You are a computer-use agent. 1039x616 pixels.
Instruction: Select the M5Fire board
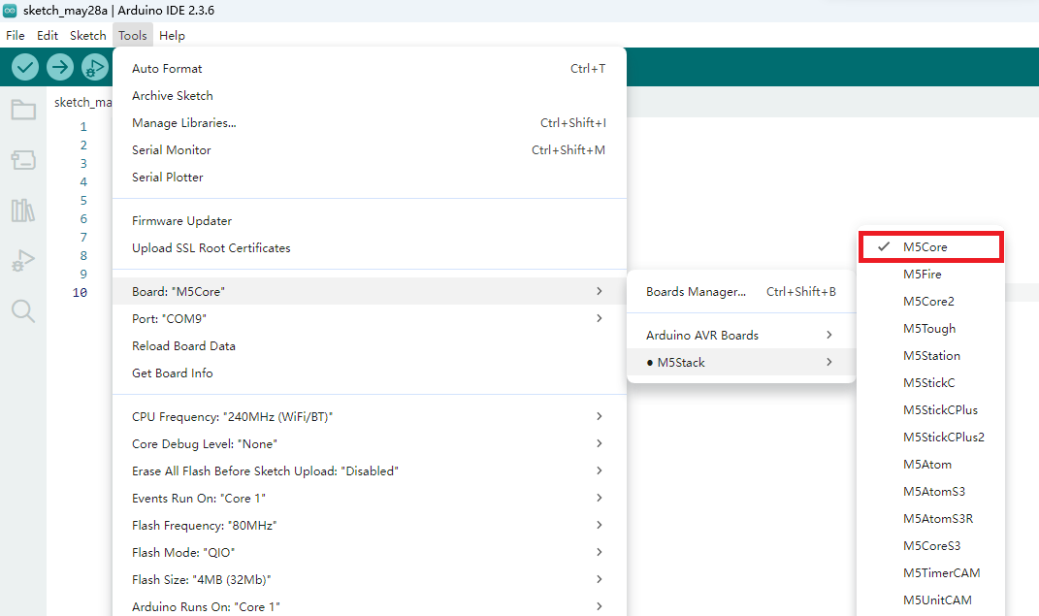point(931,275)
